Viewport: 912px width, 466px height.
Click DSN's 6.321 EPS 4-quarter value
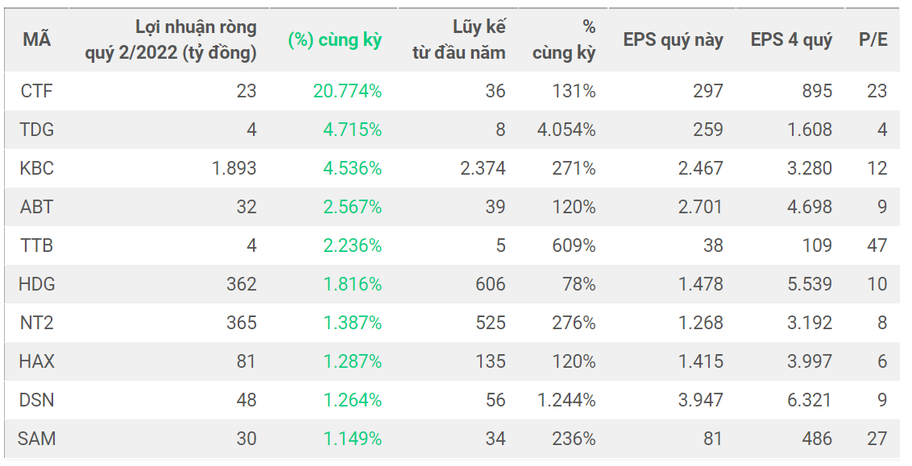(x=810, y=400)
